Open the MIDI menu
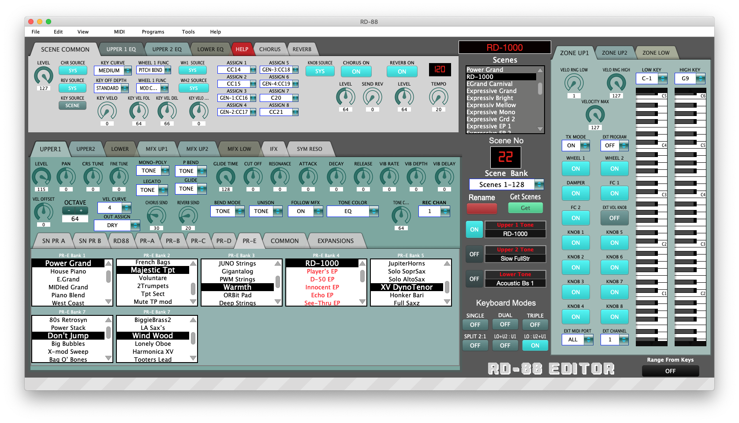This screenshot has height=423, width=739. (x=119, y=32)
